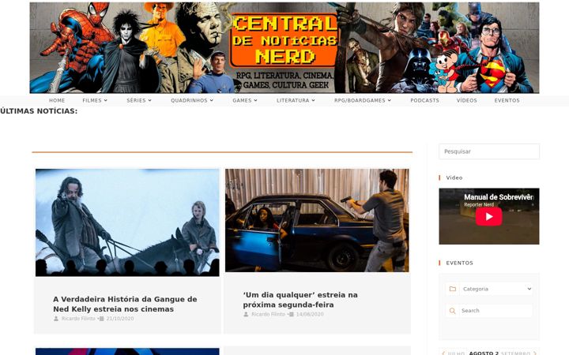
Task: Click the Search field in Eventos widget
Action: [496, 311]
